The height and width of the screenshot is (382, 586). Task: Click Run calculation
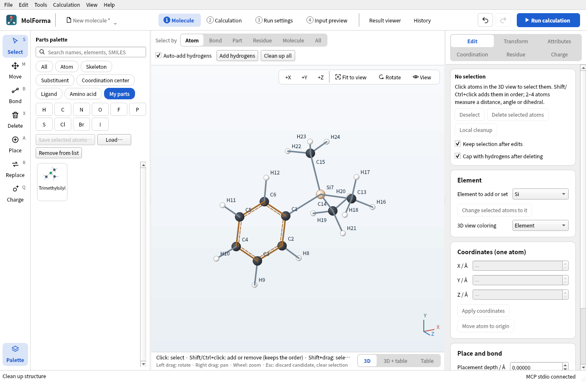pos(548,20)
